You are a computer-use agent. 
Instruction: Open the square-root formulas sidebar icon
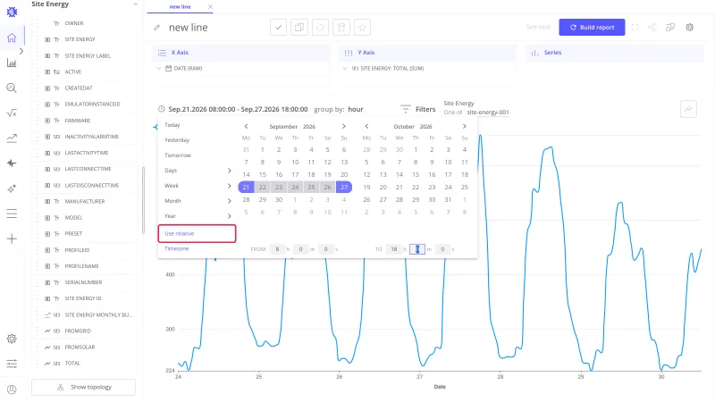12,113
